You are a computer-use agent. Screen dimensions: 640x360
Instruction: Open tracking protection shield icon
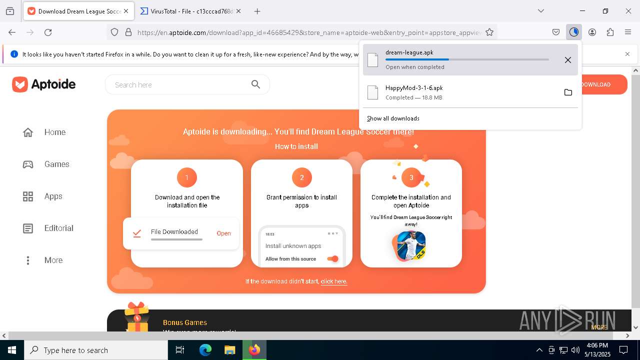(x=114, y=32)
